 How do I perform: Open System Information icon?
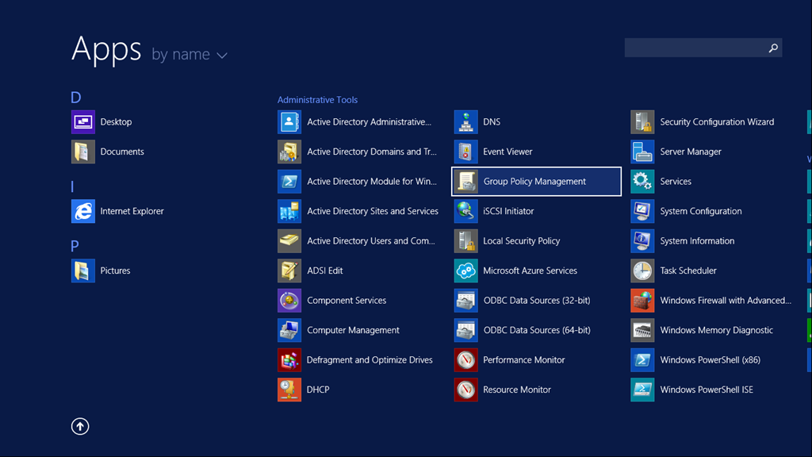point(642,241)
